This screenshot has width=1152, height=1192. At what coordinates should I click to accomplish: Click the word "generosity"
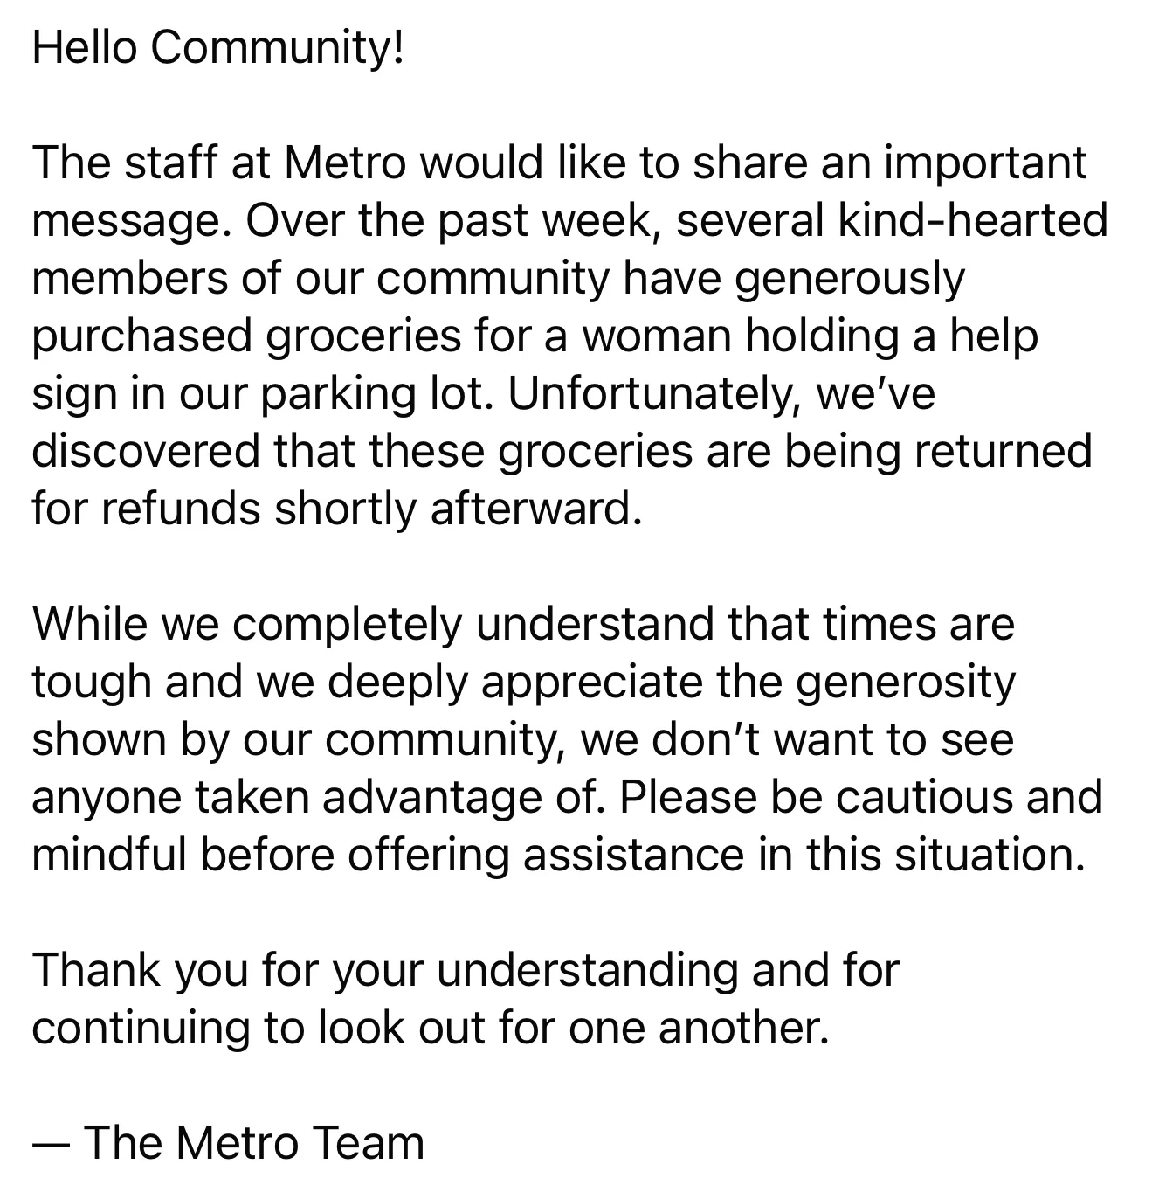click(x=906, y=682)
